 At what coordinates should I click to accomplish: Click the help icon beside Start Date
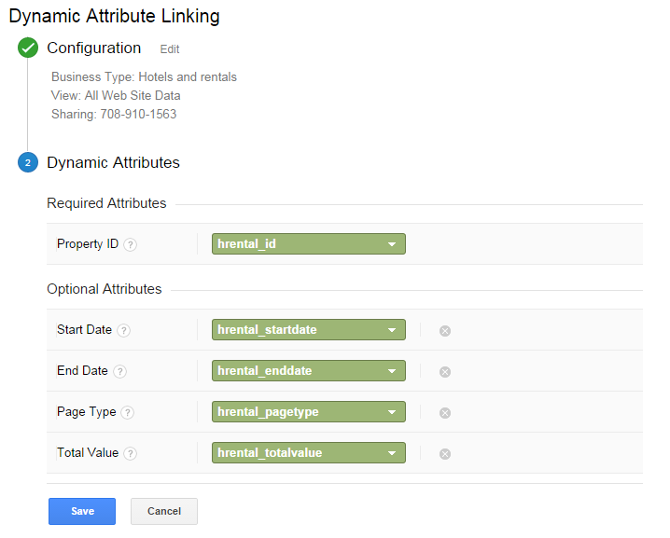pyautogui.click(x=124, y=330)
